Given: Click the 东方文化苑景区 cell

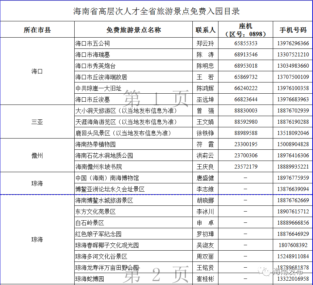Looking at the screenshot, I should (x=134, y=211).
